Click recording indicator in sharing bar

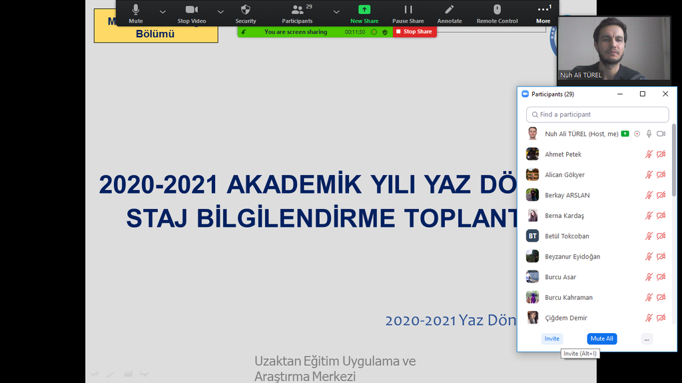[x=374, y=32]
